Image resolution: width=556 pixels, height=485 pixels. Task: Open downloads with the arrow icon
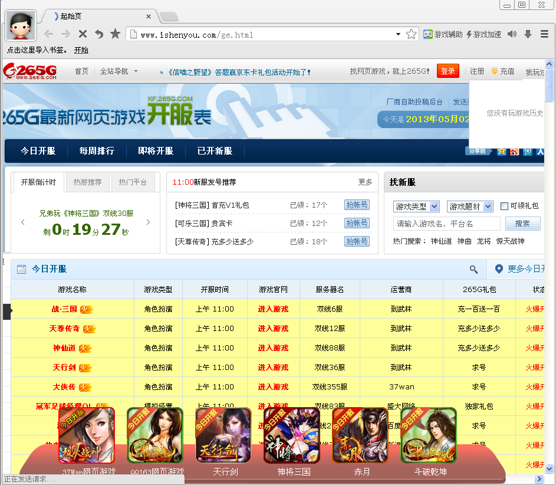pyautogui.click(x=528, y=34)
